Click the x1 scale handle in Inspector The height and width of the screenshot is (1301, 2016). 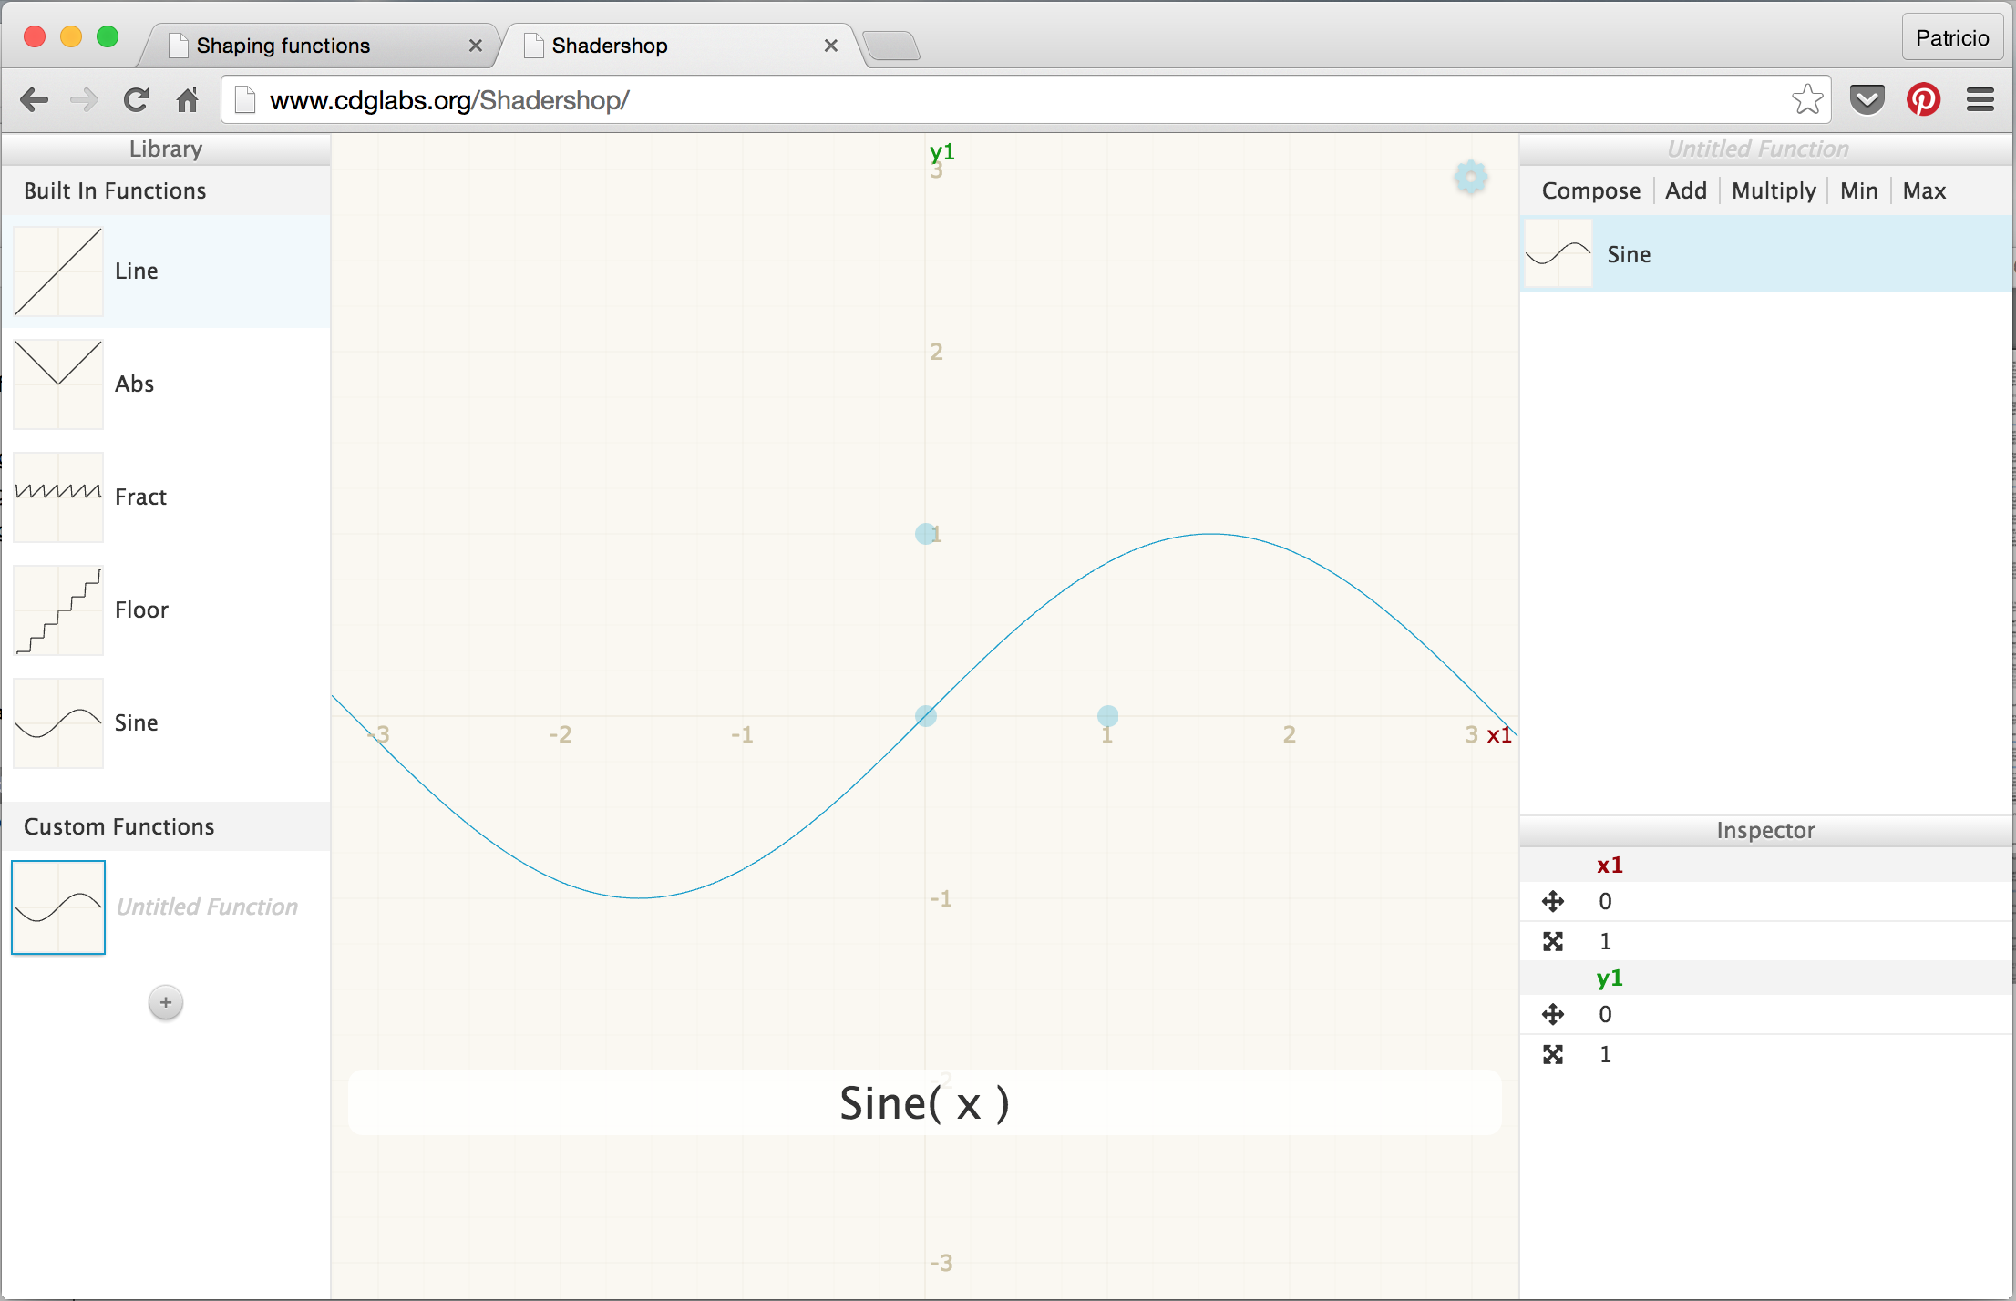1552,940
